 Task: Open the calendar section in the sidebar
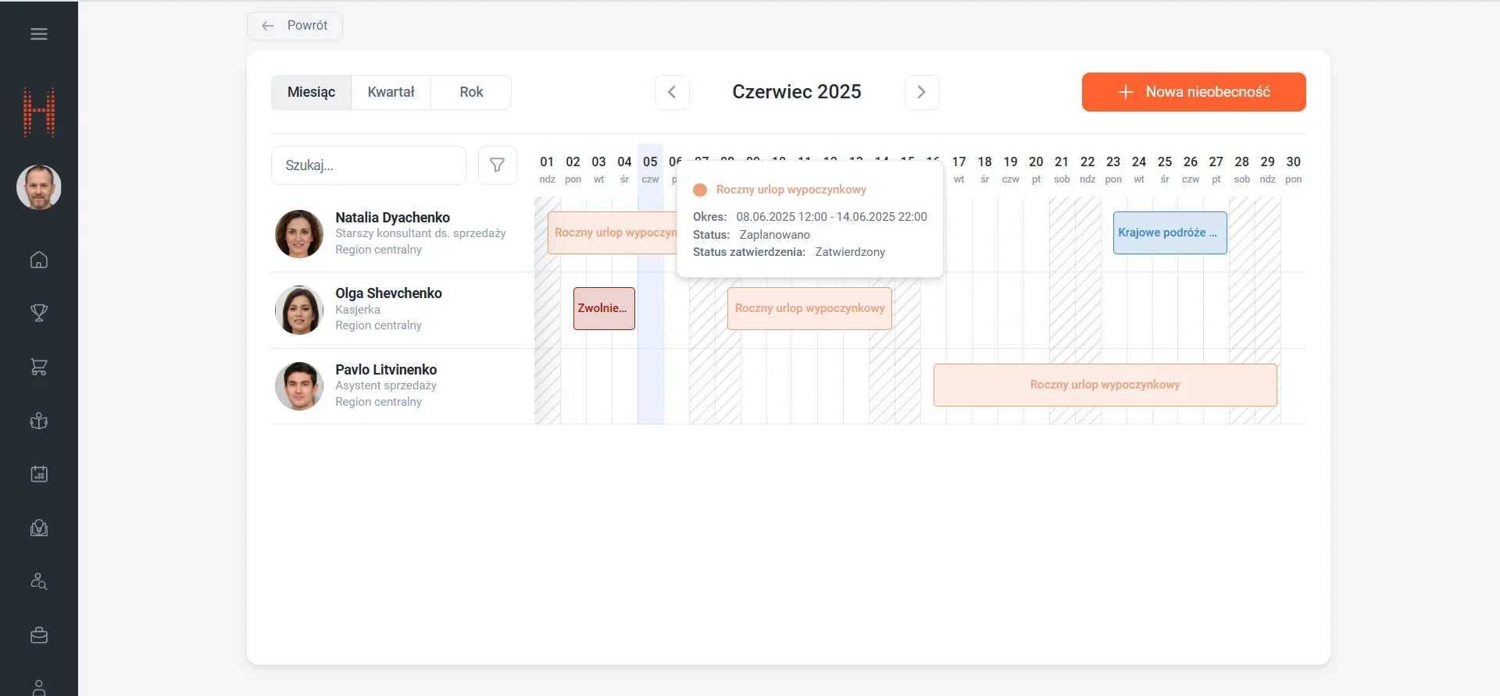coord(39,474)
